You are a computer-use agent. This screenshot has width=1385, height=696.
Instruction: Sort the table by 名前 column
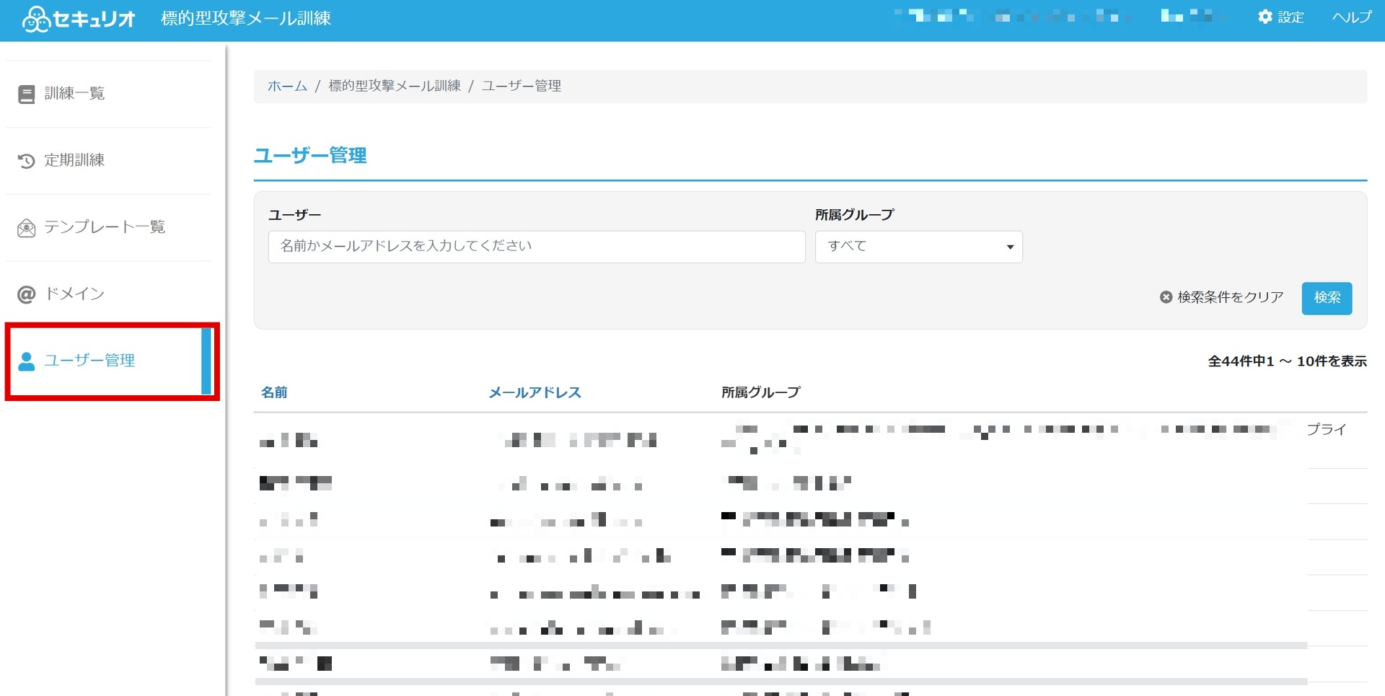point(274,392)
